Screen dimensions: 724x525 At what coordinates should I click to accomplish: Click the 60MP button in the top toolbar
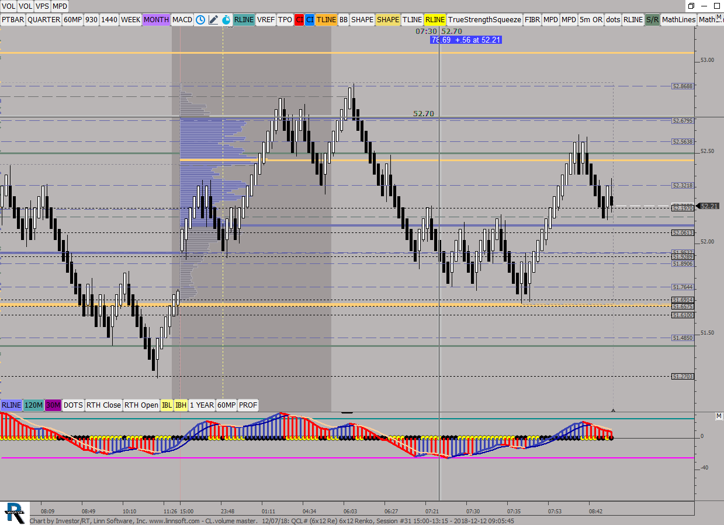(x=73, y=20)
